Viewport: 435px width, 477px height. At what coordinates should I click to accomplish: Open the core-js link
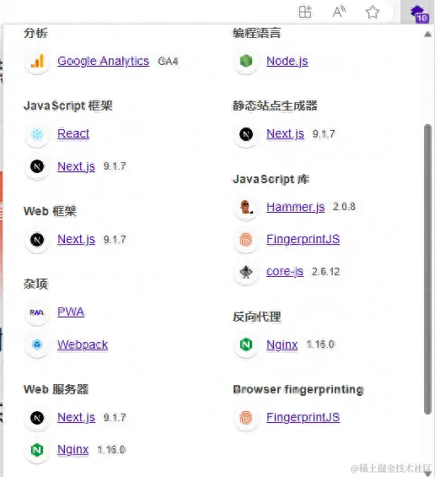(x=285, y=271)
